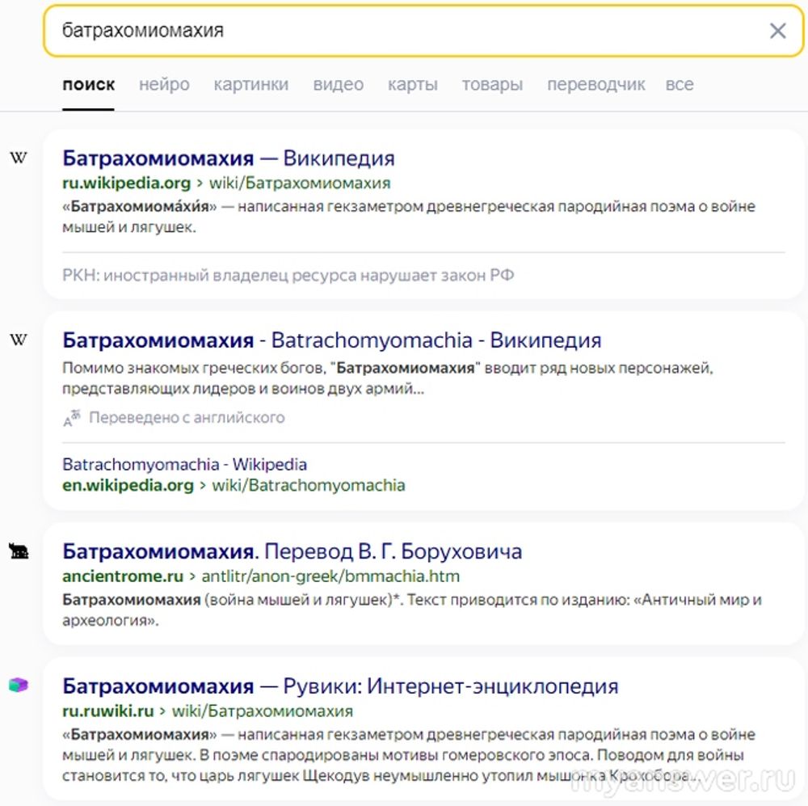Open the 'картинки' tab

(x=250, y=85)
